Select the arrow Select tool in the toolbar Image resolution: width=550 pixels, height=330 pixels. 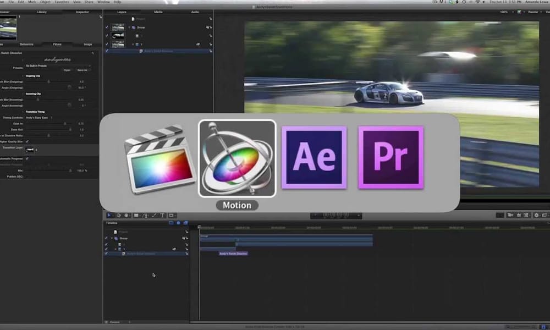109,215
